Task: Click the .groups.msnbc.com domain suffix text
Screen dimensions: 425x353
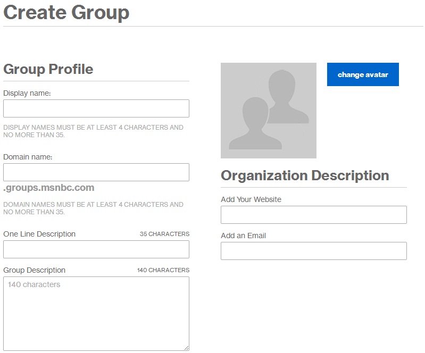Action: (x=49, y=188)
